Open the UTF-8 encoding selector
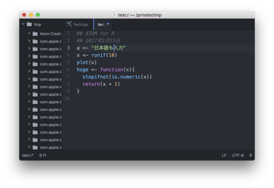The height and width of the screenshot is (188, 274). (238, 155)
